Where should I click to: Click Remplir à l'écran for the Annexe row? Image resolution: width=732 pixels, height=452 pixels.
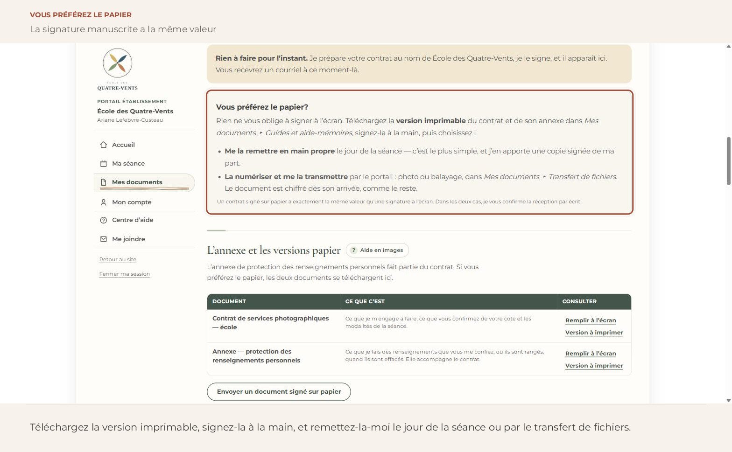coord(591,354)
